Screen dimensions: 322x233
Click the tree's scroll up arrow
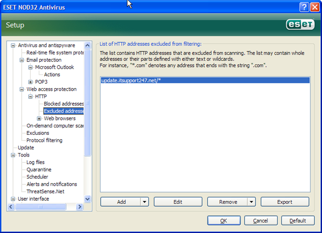pos(88,45)
